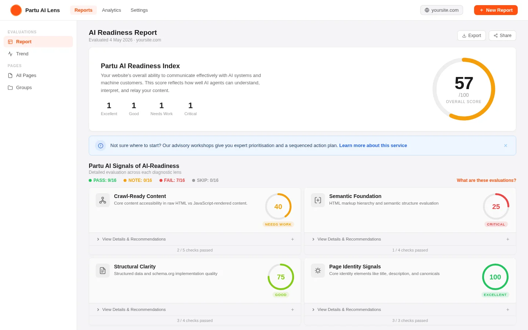Select Trend in the sidebar

(38, 54)
